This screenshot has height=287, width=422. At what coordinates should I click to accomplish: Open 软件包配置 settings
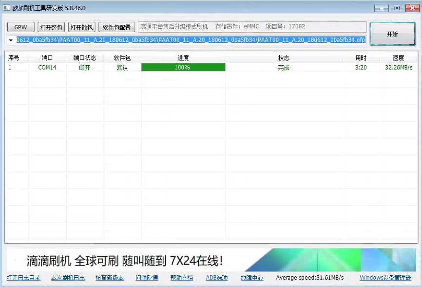[x=116, y=27]
